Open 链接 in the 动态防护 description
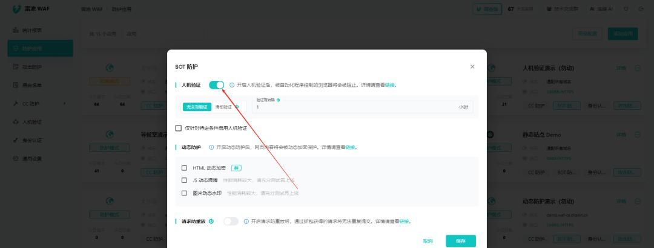This screenshot has width=654, height=248. coord(351,147)
